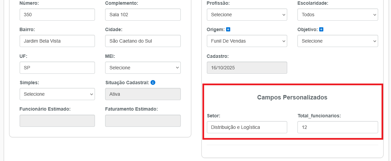Click the Situação Cadastral info icon
This screenshot has height=161, width=391.
click(x=153, y=82)
